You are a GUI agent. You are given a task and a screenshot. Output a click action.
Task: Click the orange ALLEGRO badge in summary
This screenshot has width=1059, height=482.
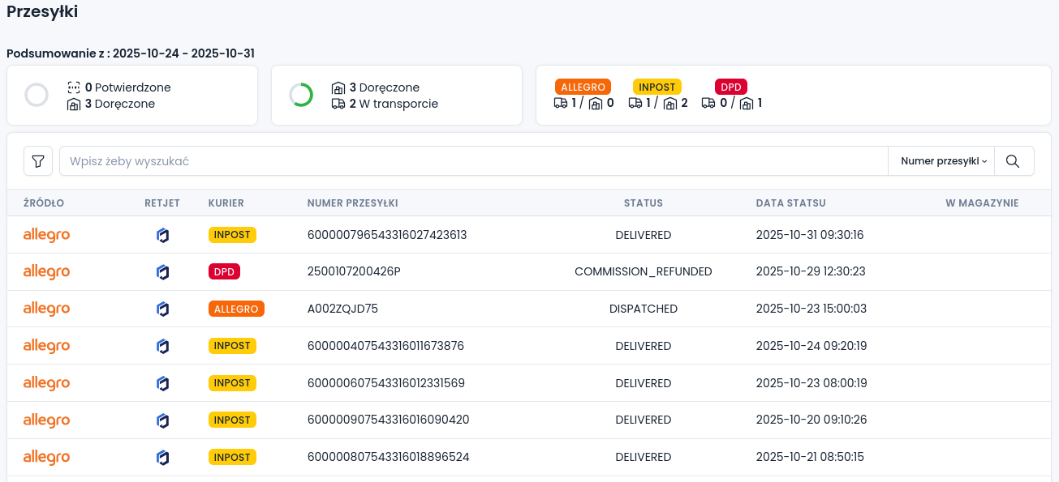tap(583, 87)
